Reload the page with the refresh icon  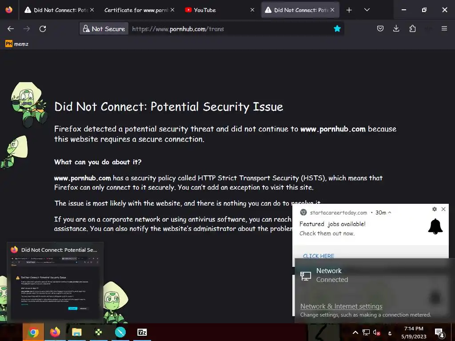[43, 29]
